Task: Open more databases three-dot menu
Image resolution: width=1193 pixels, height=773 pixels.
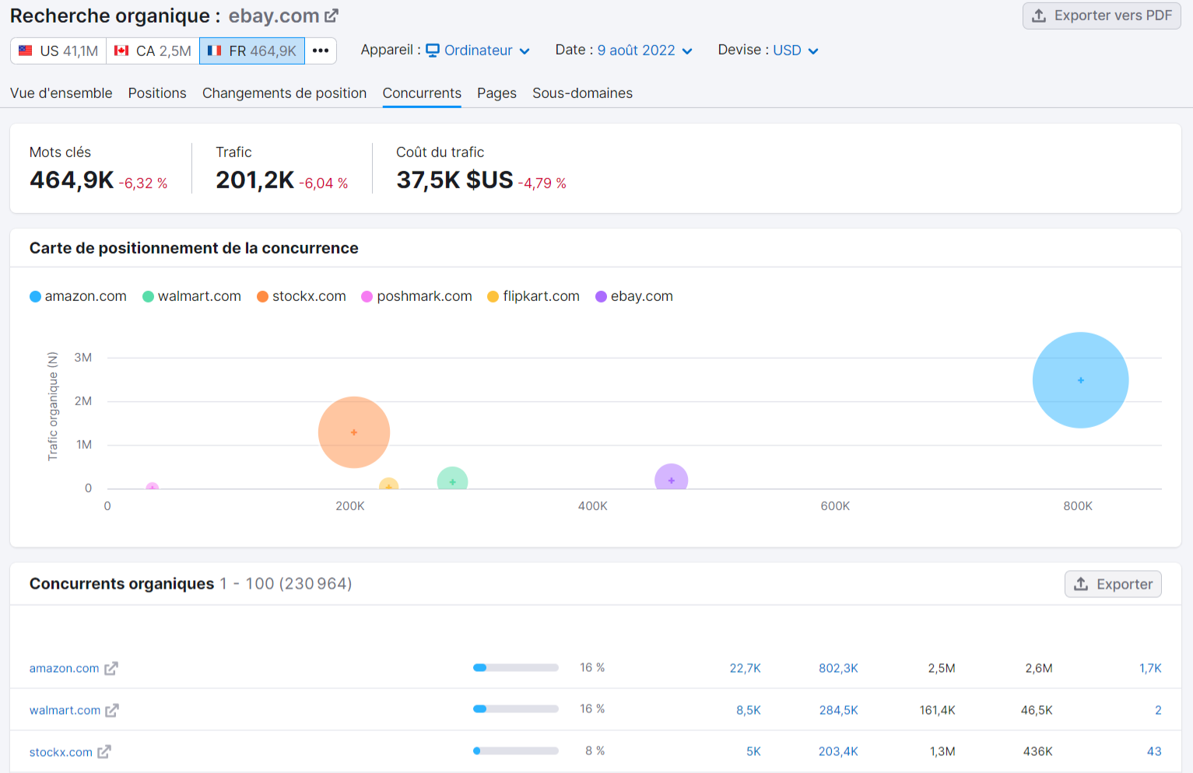Action: [321, 51]
